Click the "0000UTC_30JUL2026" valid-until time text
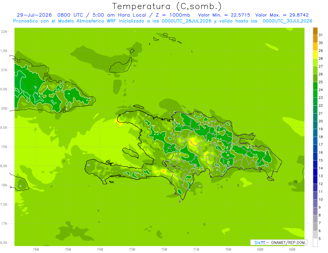This screenshot has width=328, height=253. coord(288,21)
